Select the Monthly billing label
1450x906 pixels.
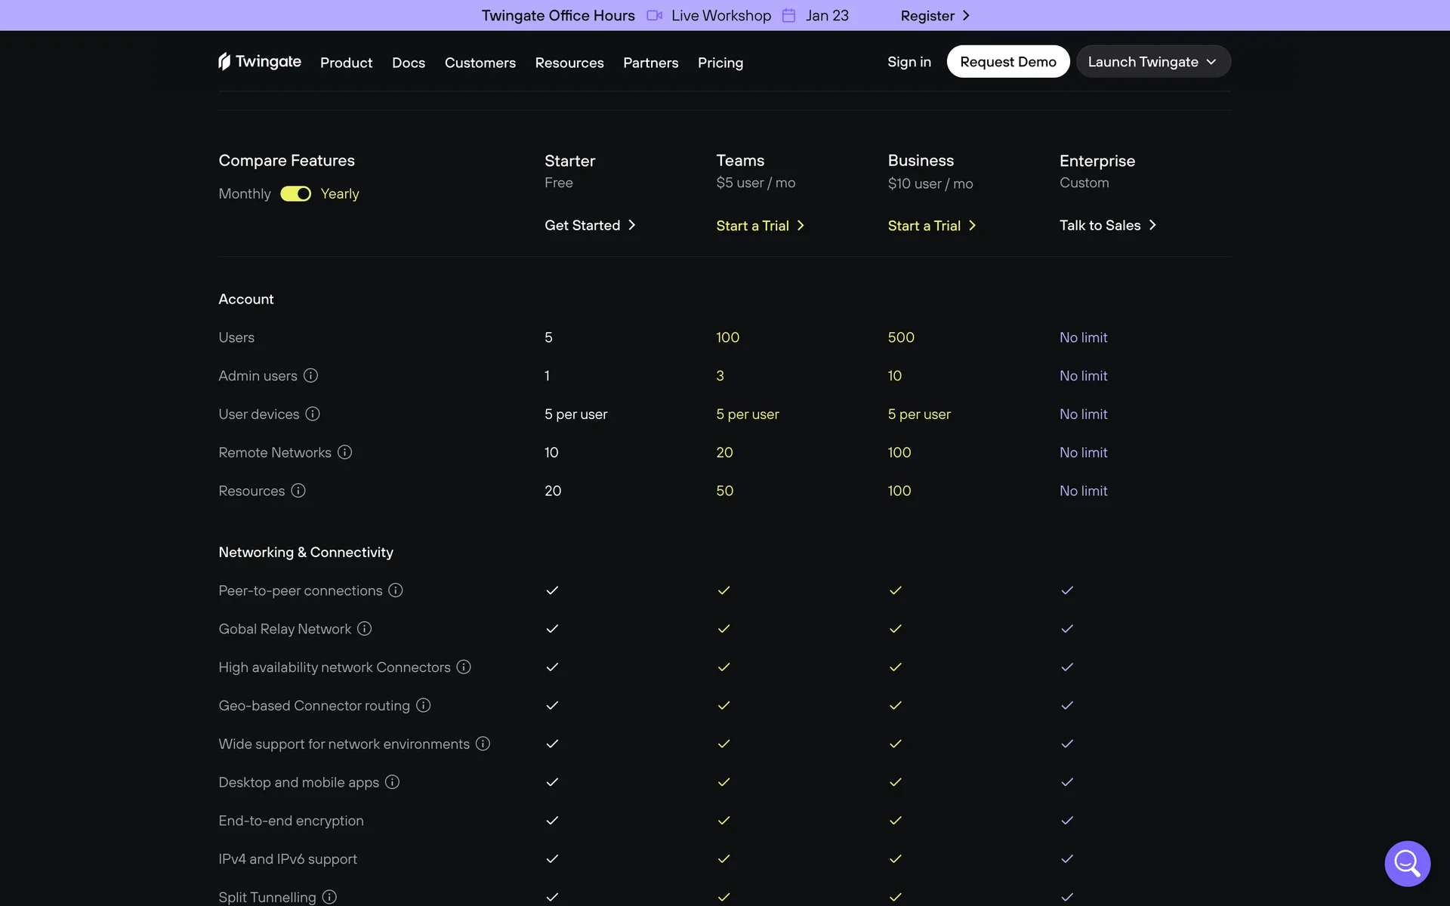click(x=244, y=194)
